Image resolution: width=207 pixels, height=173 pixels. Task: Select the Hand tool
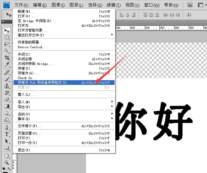coord(6,156)
